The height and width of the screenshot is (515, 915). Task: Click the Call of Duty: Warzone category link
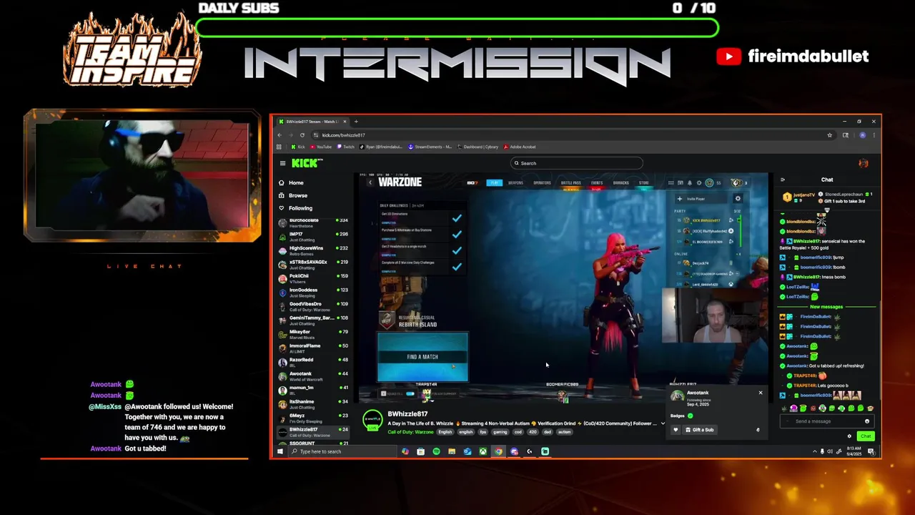click(410, 432)
